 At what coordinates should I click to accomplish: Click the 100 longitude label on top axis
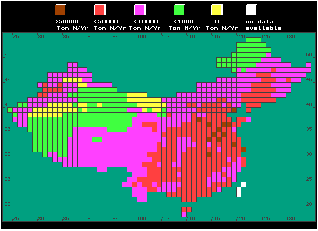click(x=141, y=36)
